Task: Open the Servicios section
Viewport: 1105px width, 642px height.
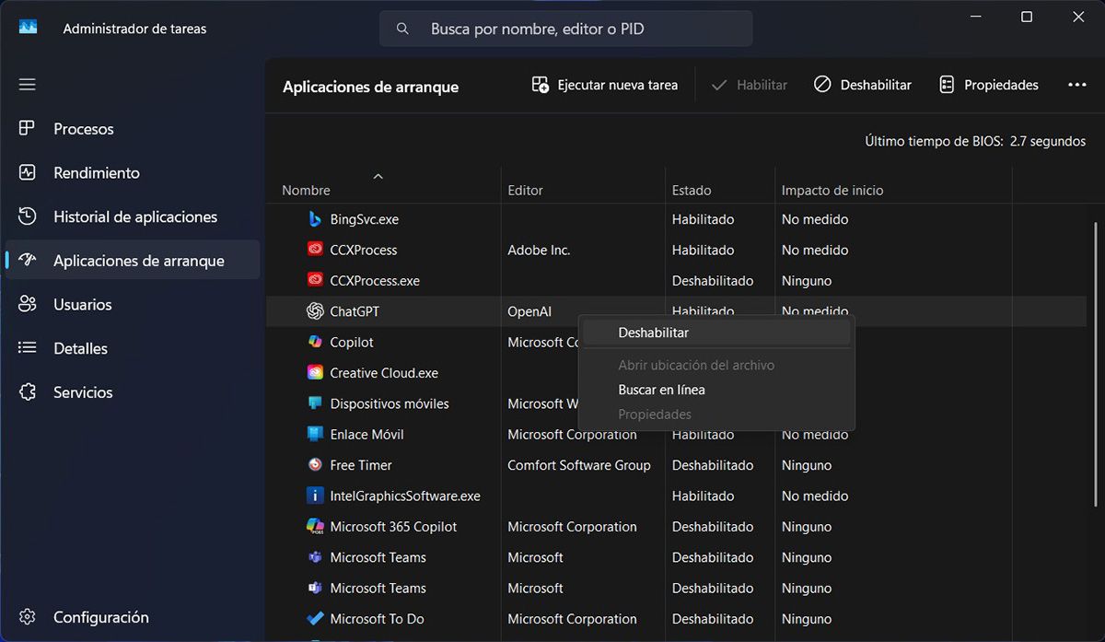Action: point(133,392)
